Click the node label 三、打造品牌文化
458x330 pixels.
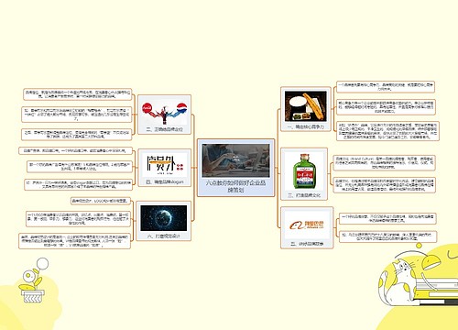[x=304, y=195]
